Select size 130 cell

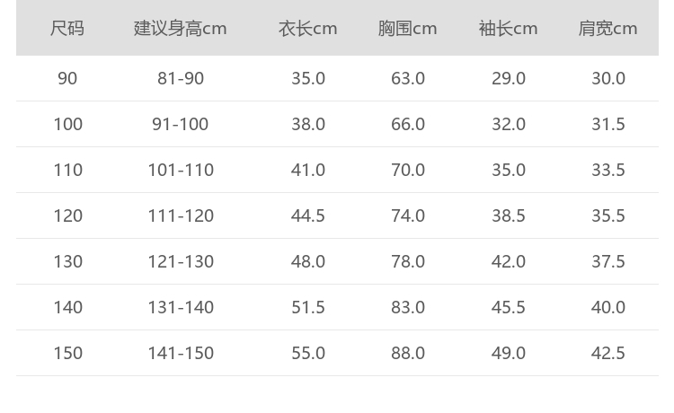point(67,262)
